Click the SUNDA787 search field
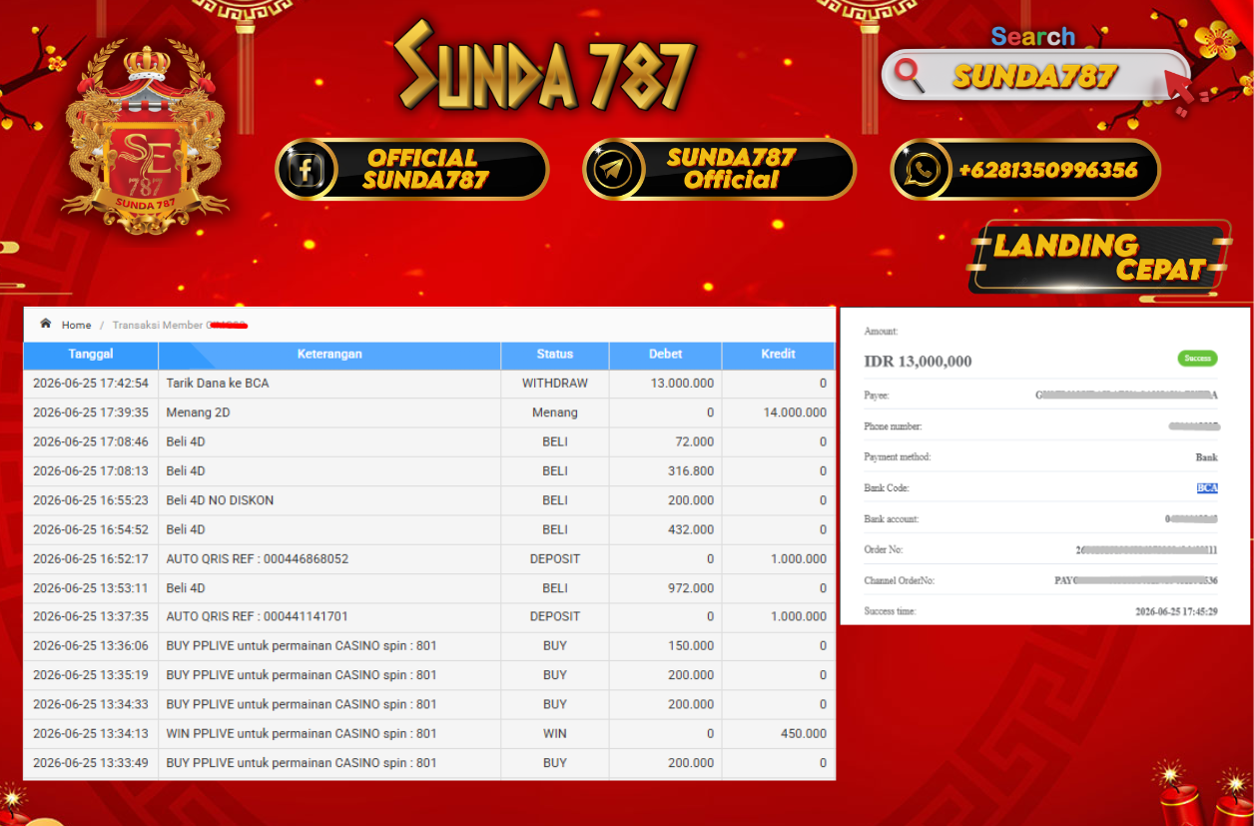Image resolution: width=1254 pixels, height=826 pixels. point(1034,76)
